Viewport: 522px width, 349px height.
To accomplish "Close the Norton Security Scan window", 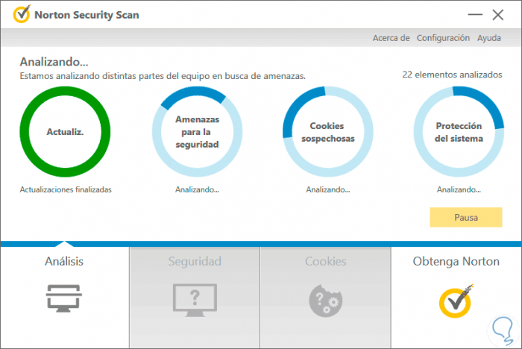I will point(498,15).
